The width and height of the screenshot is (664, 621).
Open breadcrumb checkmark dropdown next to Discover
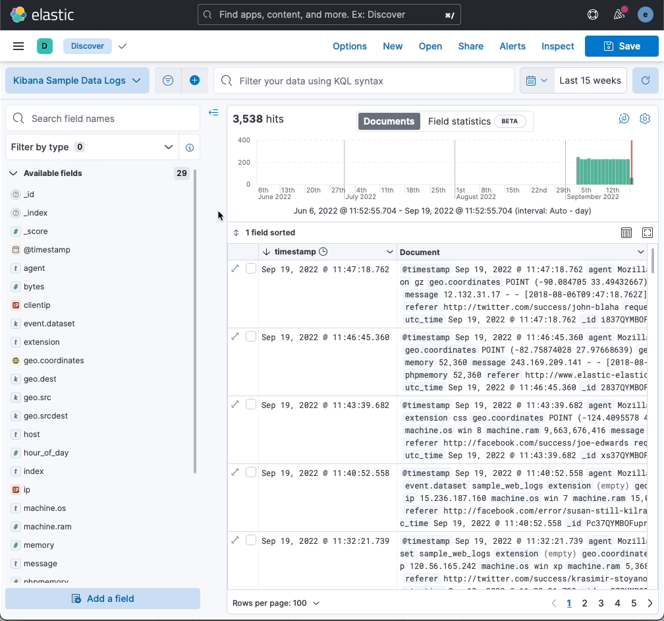[123, 45]
